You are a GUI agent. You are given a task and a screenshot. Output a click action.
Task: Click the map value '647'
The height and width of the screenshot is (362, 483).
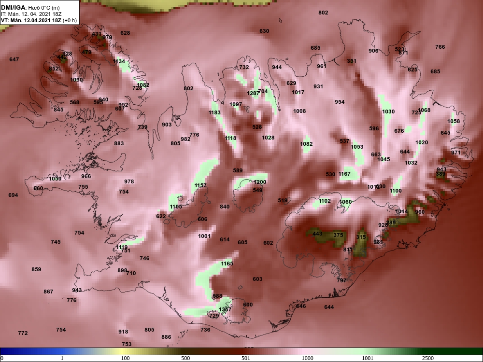(x=14, y=59)
